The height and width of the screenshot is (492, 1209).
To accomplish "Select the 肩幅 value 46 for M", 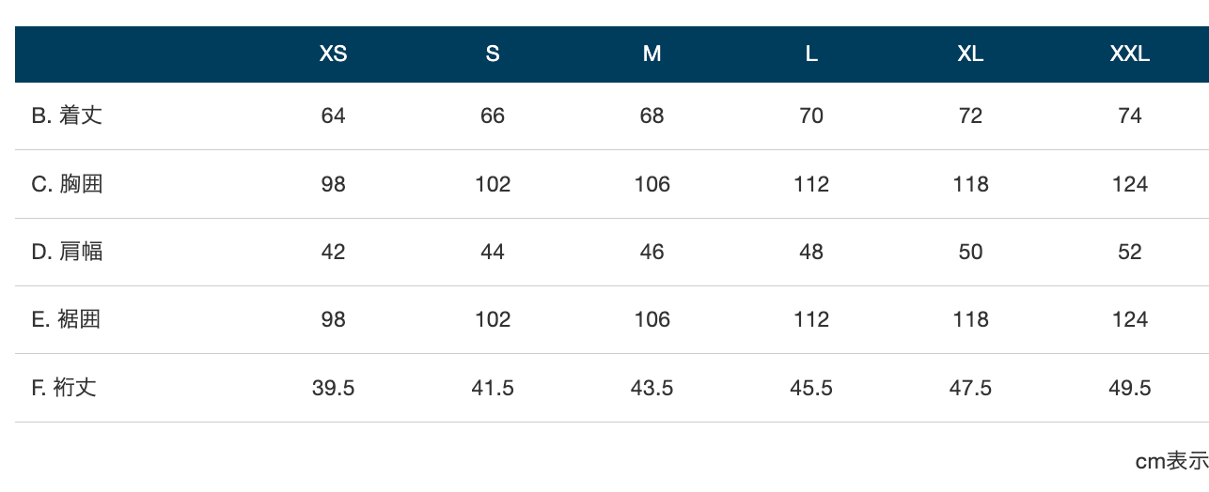I will click(652, 252).
